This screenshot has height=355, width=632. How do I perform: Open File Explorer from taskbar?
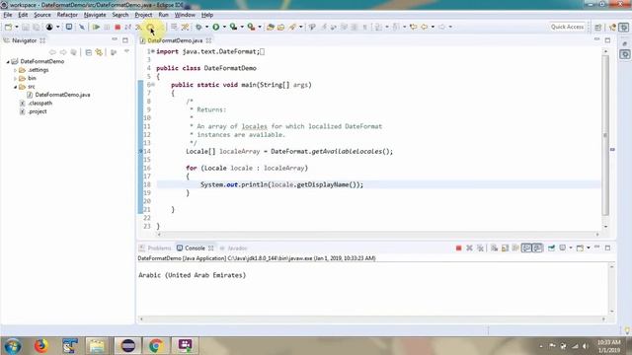pyautogui.click(x=97, y=346)
